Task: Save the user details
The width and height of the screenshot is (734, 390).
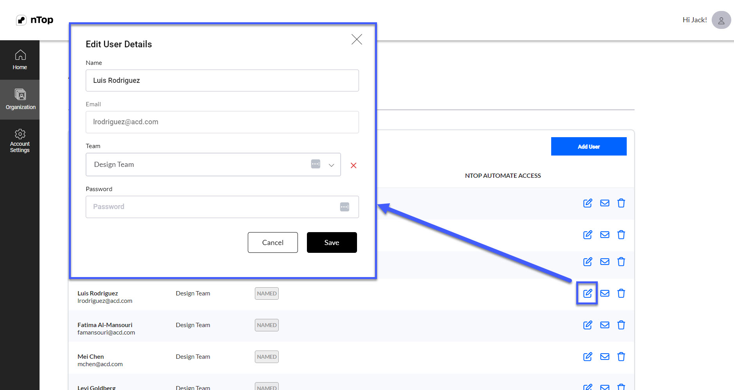Action: (332, 242)
